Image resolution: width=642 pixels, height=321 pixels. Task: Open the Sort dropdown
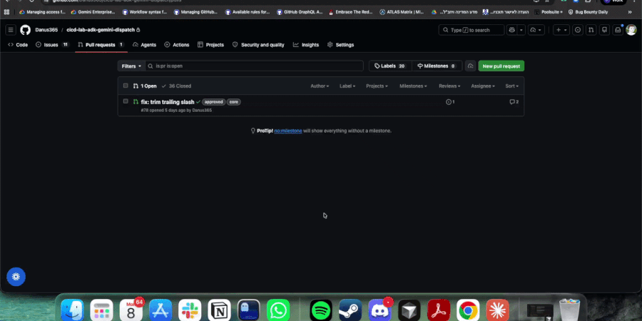[x=511, y=86]
